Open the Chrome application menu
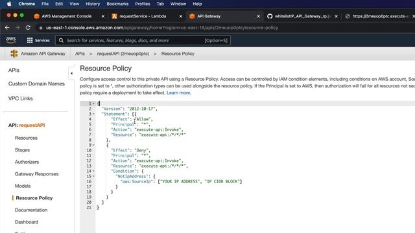This screenshot has width=415, height=233. click(27, 4)
